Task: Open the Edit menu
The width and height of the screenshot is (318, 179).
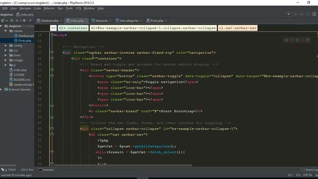Action: (x=5, y=8)
